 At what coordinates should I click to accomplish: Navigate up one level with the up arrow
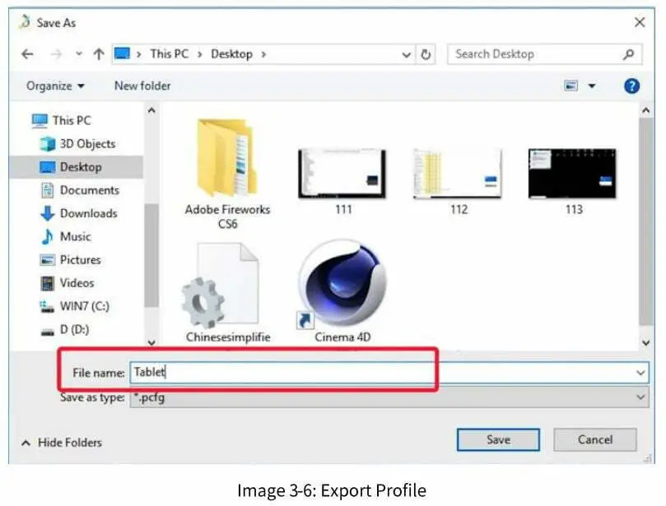[98, 53]
